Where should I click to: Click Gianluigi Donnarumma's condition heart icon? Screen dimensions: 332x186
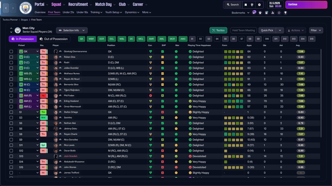tap(150, 51)
